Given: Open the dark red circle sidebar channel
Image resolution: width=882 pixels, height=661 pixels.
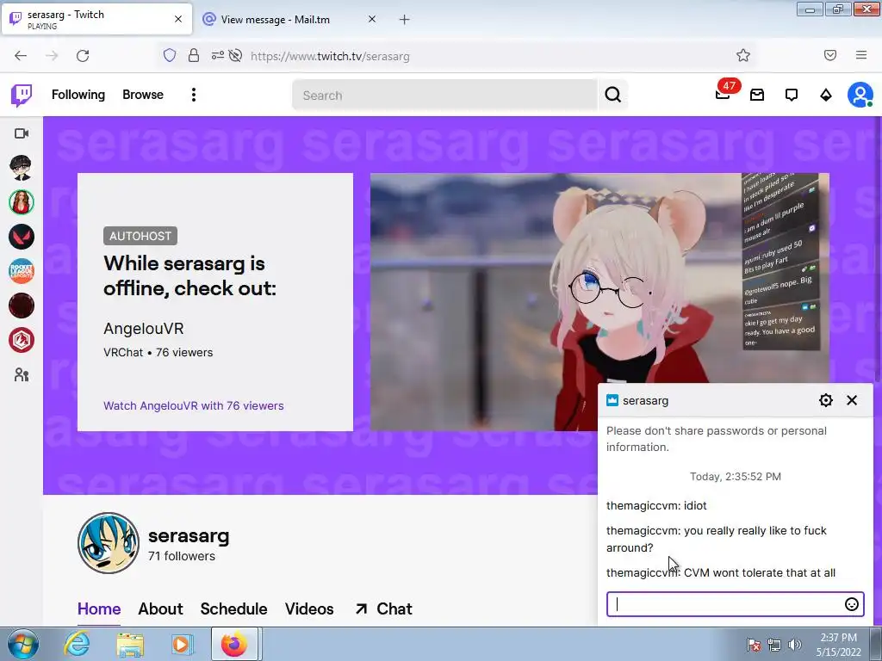Looking at the screenshot, I should coord(22,306).
